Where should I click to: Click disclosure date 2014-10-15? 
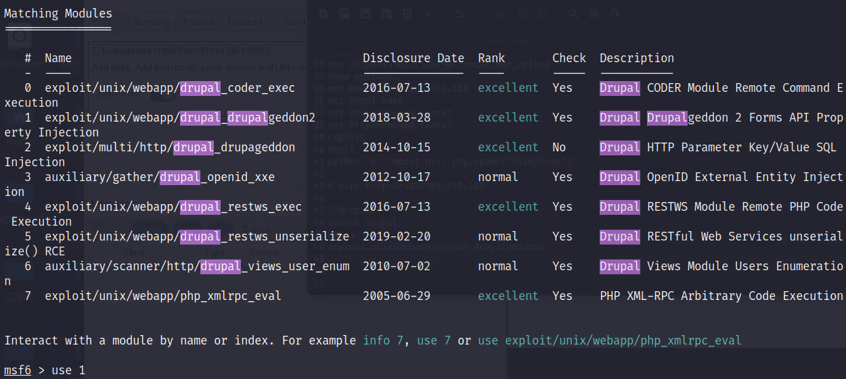point(397,147)
